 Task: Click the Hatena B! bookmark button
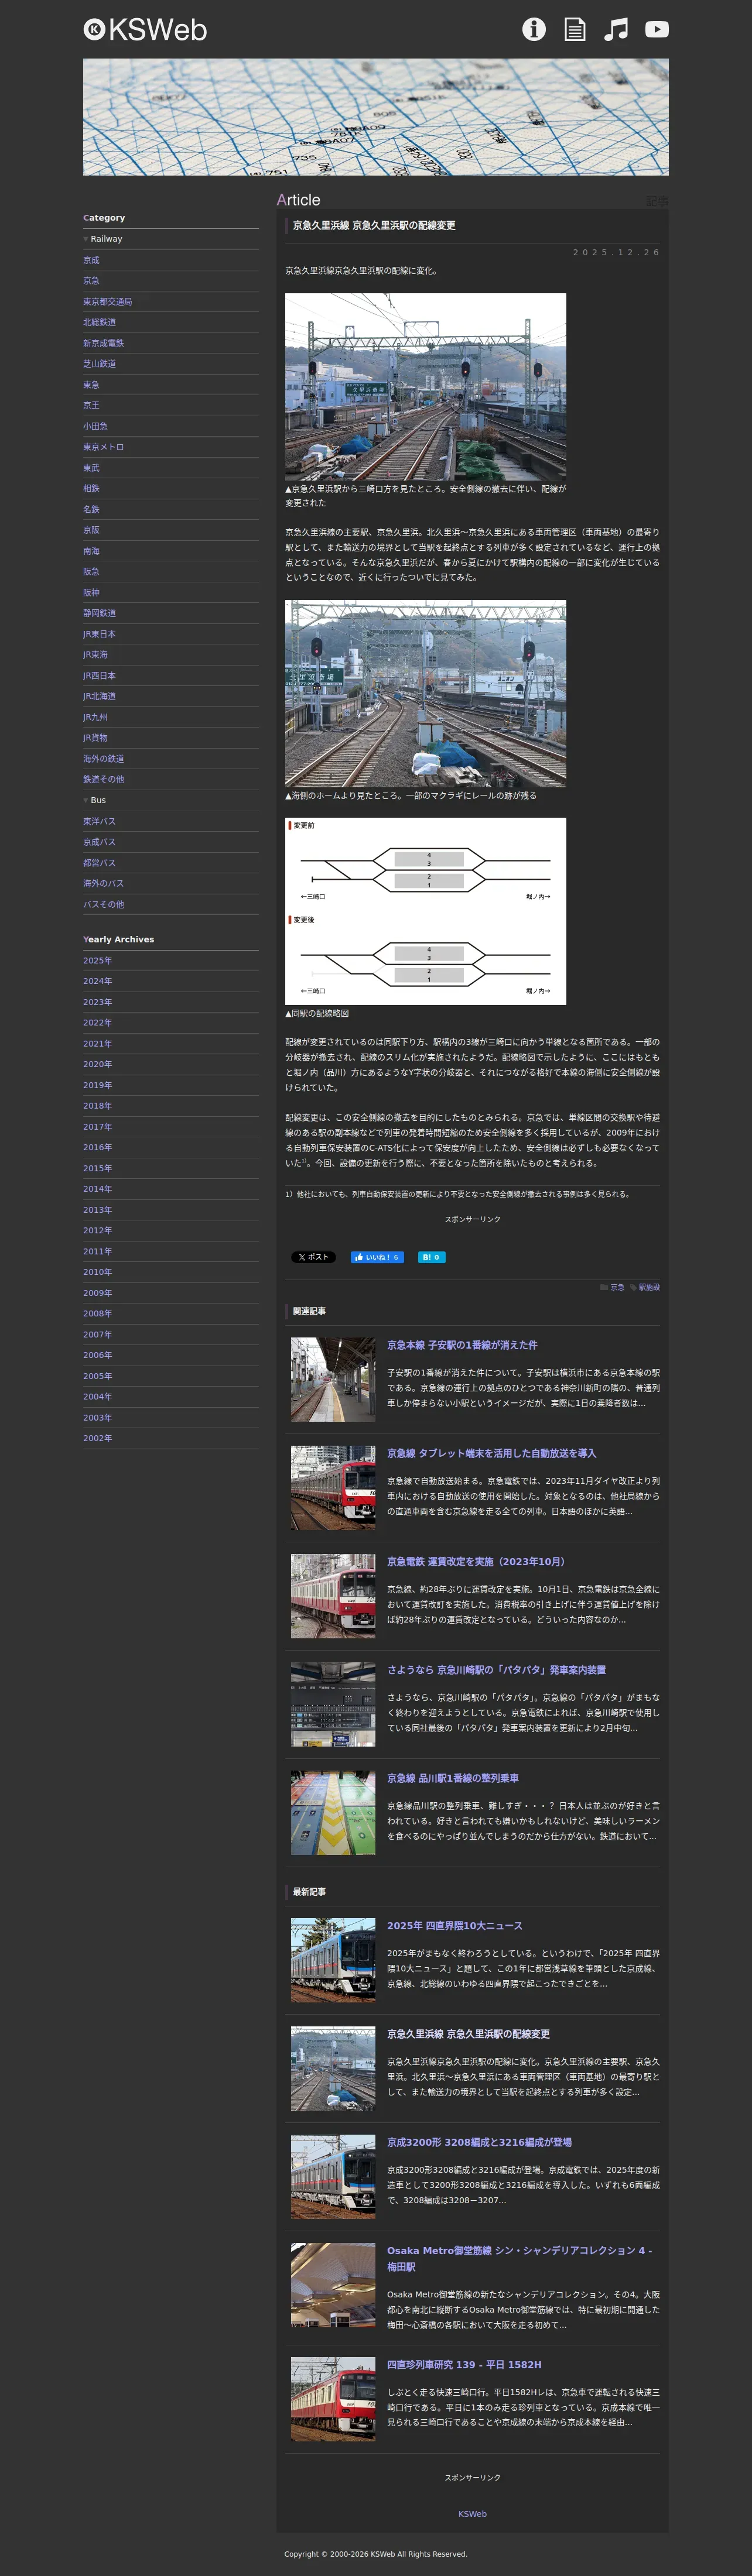pos(431,1257)
